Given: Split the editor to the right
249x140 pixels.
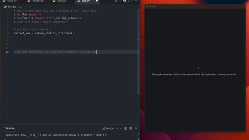Looking at the screenshot, I should (130, 1).
